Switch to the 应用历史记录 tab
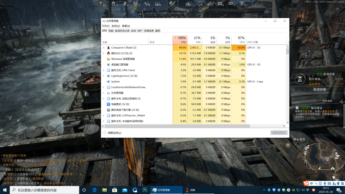The image size is (345, 194). tap(122, 31)
